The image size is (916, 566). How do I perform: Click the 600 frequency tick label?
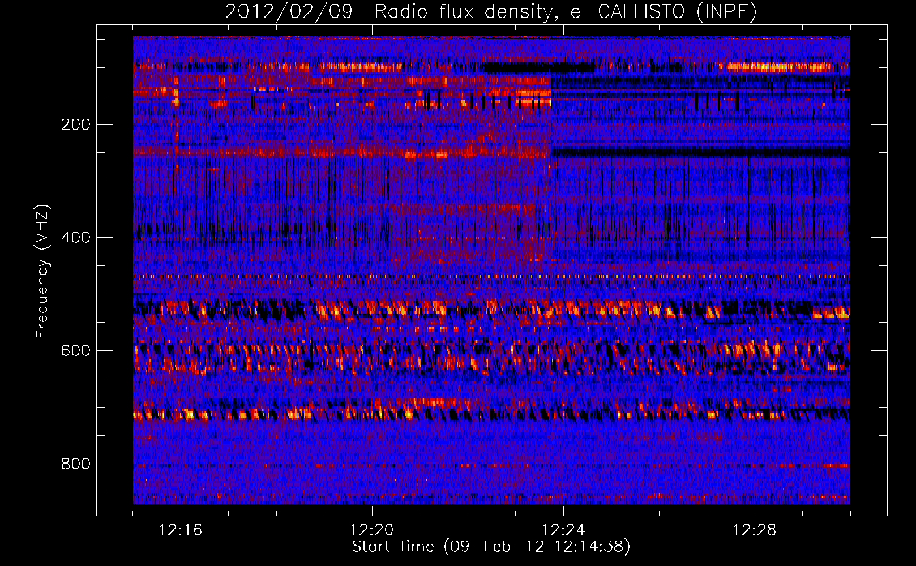[x=76, y=351]
